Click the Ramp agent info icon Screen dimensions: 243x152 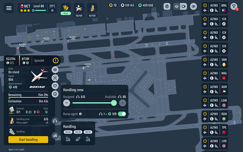point(80,114)
